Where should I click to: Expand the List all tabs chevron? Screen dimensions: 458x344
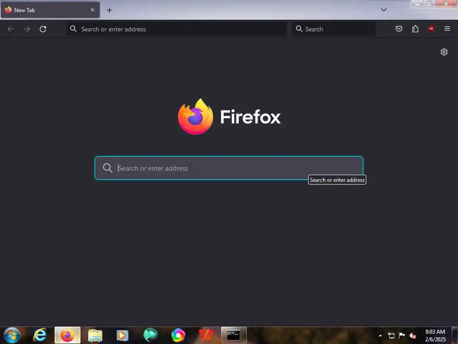tap(384, 10)
